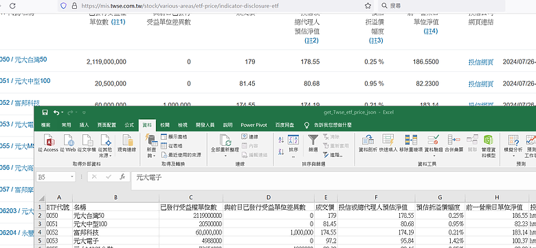Select 顯示查詢 in the Get & Transform group

coord(174,136)
